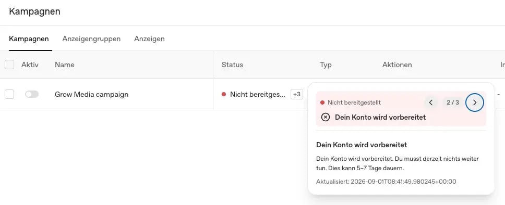Click the Status column header

[232, 65]
